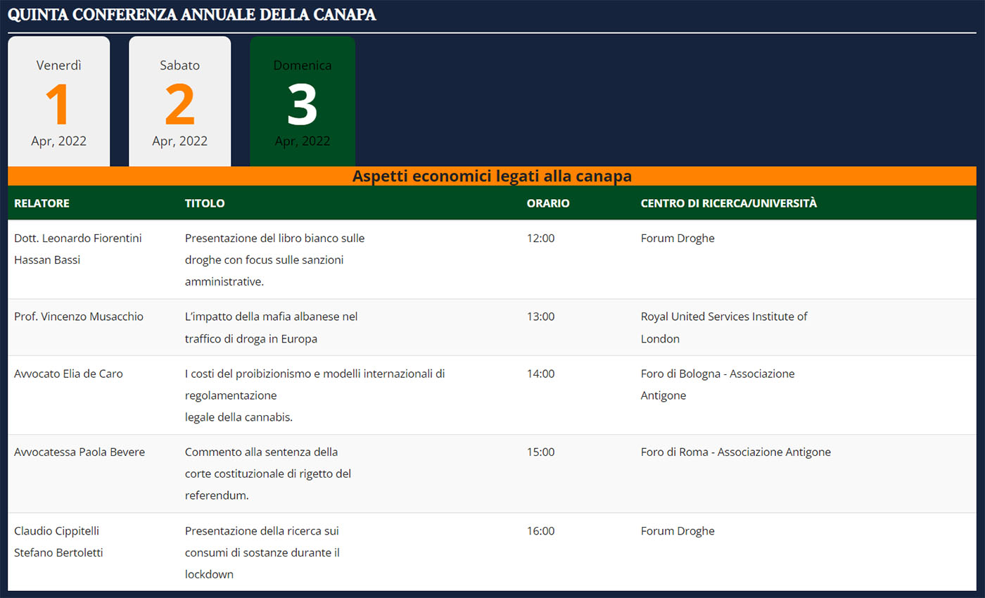Image resolution: width=985 pixels, height=598 pixels.
Task: Click the RELATORE column header
Action: coord(42,203)
